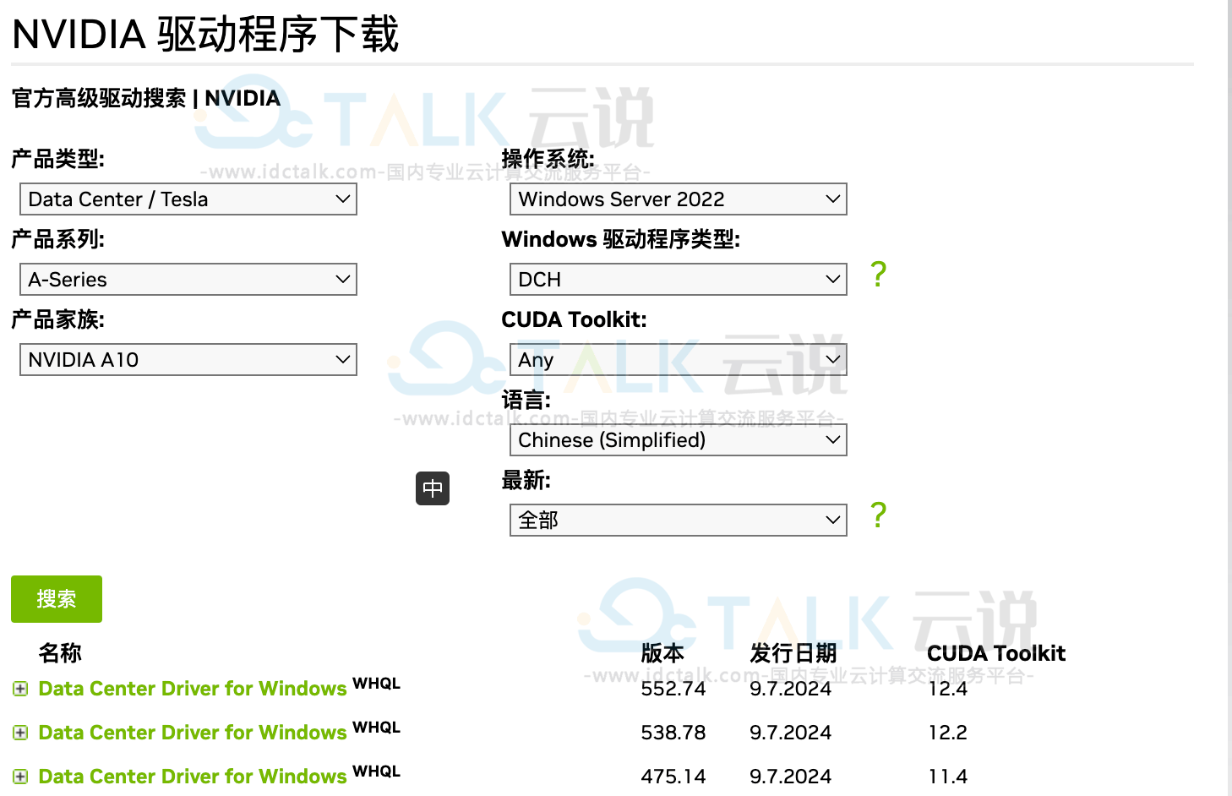Expand the driver row for version 552.74
This screenshot has width=1232, height=796.
tap(20, 690)
